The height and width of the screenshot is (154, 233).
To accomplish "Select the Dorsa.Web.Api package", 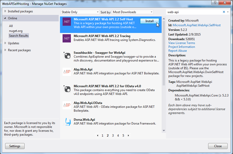I will (111, 124).
